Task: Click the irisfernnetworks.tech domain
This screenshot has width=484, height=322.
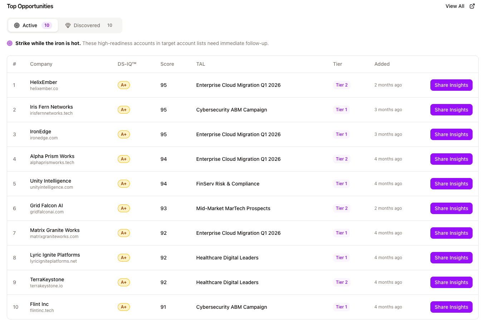Action: (51, 113)
